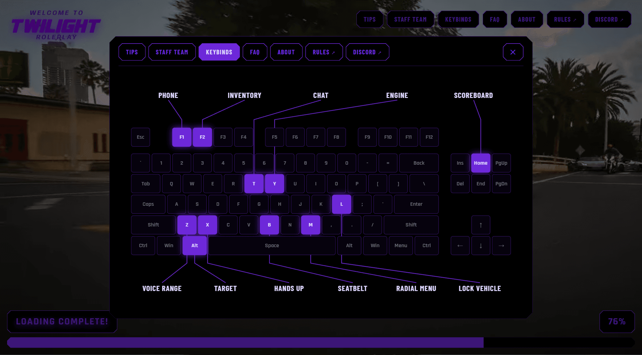Click the loading progress bar
Viewport: 642px width, 355px height.
coord(321,342)
